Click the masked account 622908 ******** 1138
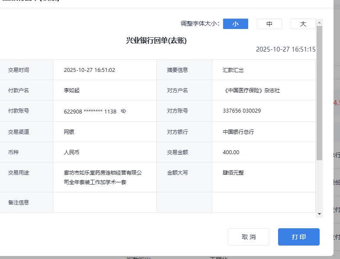Viewport: 340px width, 259px height. pyautogui.click(x=90, y=111)
